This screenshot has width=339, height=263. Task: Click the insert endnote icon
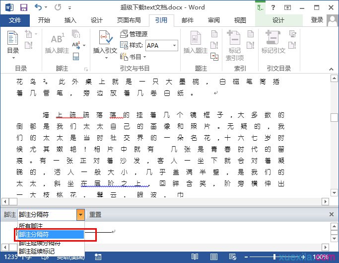coord(75,34)
